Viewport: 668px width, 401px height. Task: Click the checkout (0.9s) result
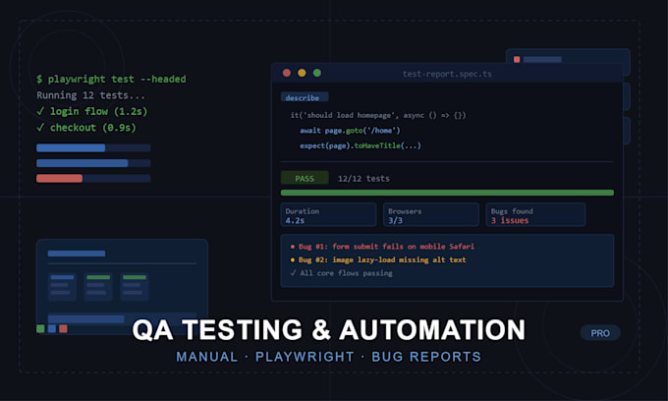86,128
